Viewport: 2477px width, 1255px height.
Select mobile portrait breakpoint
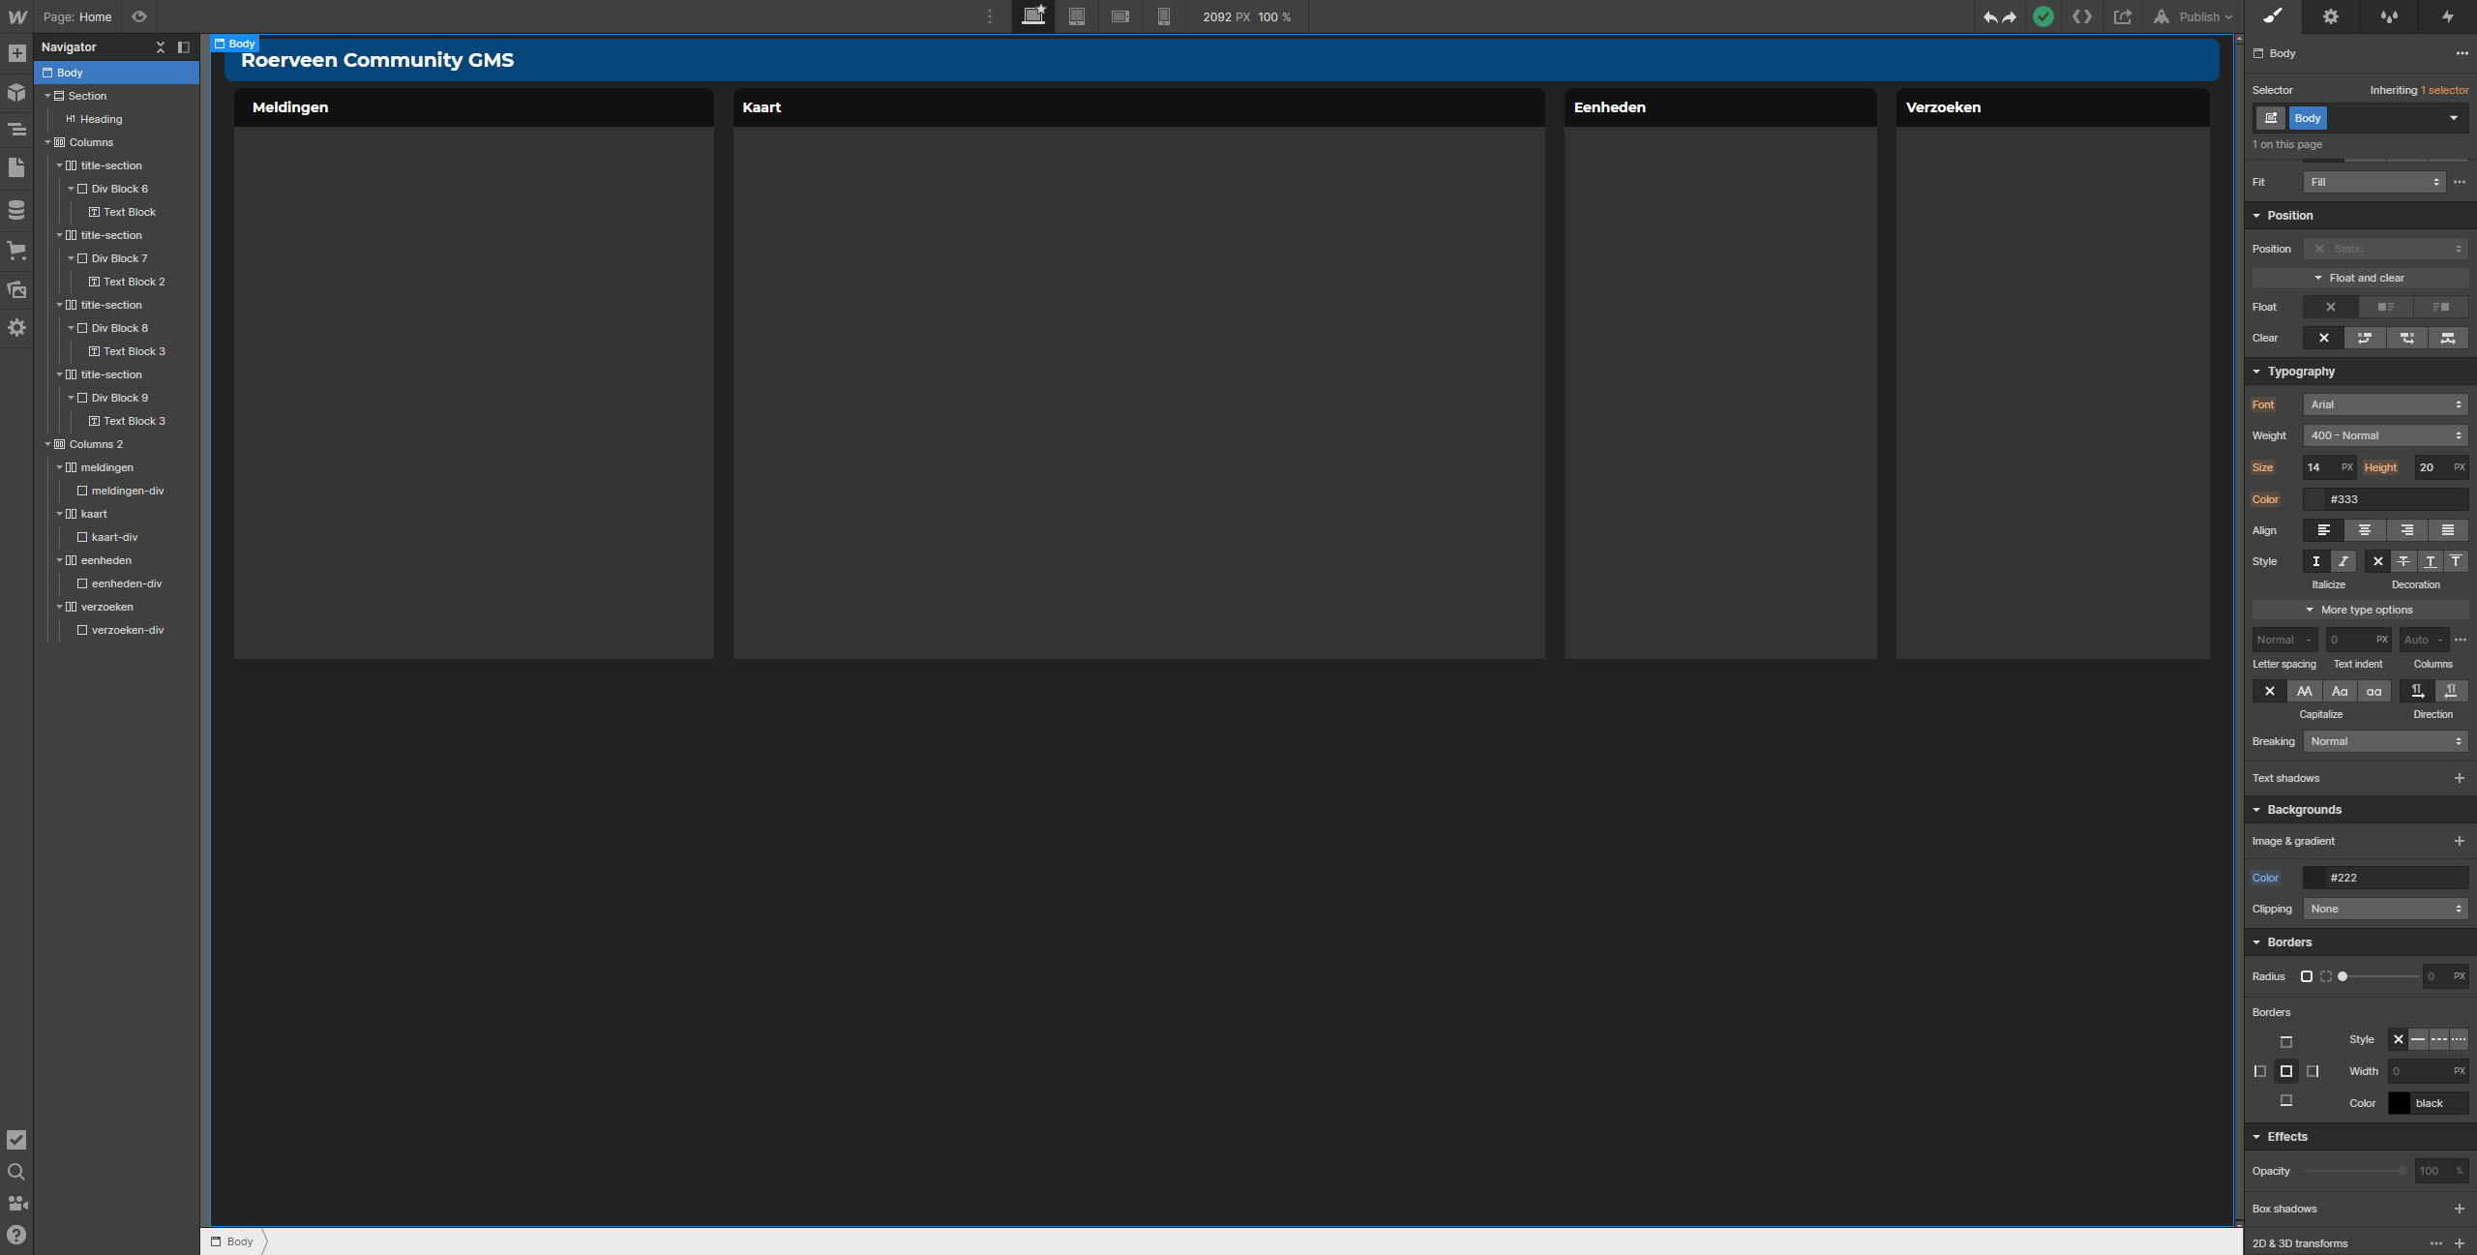click(x=1164, y=16)
